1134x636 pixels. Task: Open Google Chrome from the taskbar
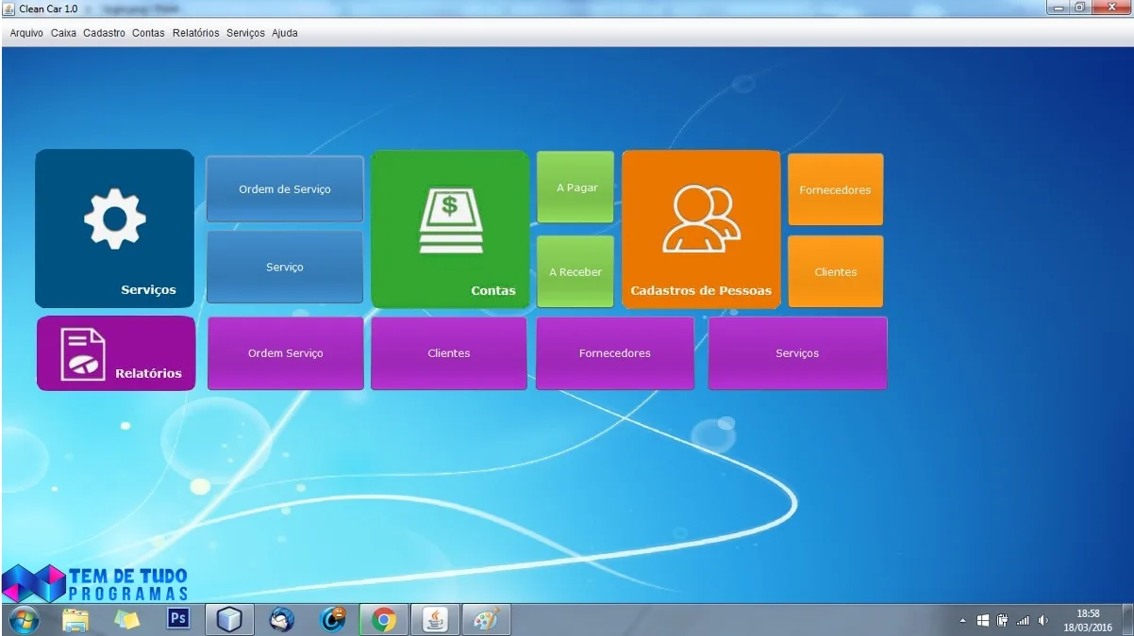pyautogui.click(x=383, y=620)
